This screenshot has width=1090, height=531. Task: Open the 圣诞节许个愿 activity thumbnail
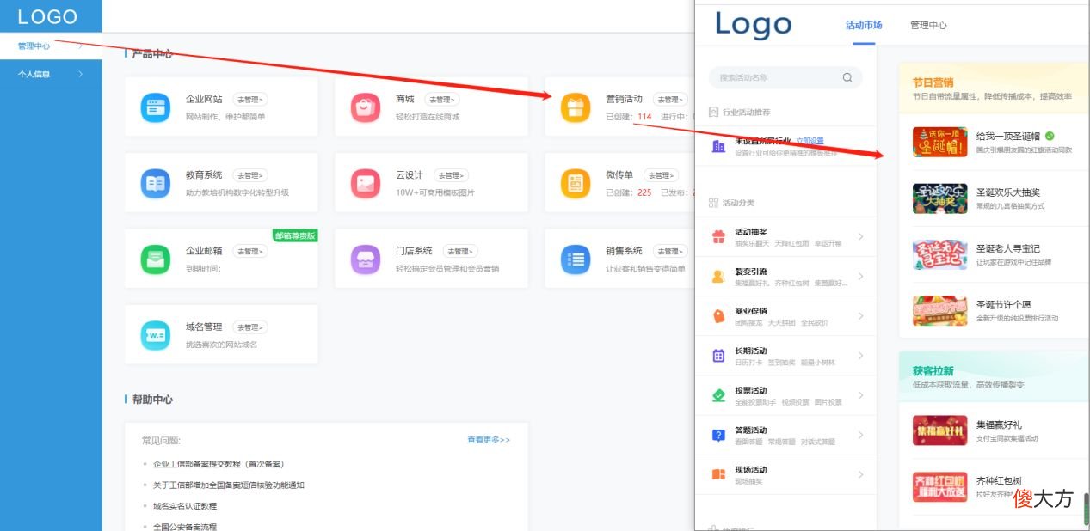tap(939, 310)
